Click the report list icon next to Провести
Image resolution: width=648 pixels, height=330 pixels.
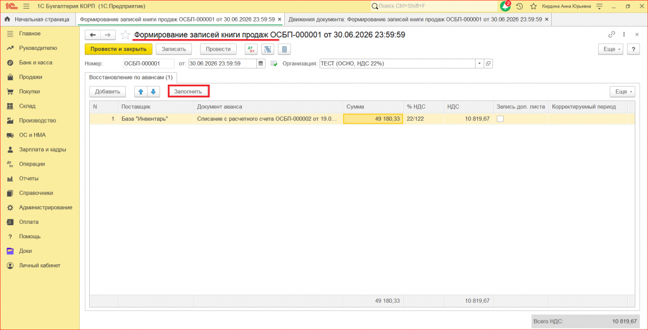(x=284, y=49)
